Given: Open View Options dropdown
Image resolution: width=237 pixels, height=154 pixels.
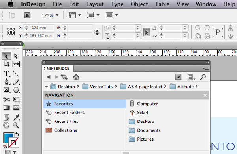Looking at the screenshot, I should click(x=75, y=15).
